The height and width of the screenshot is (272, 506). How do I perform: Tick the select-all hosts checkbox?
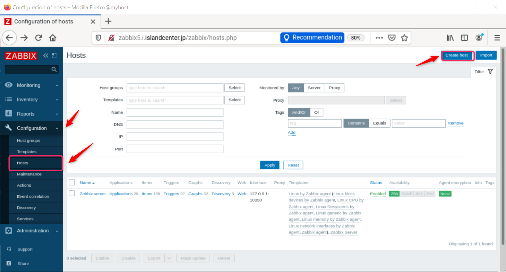tap(72, 182)
